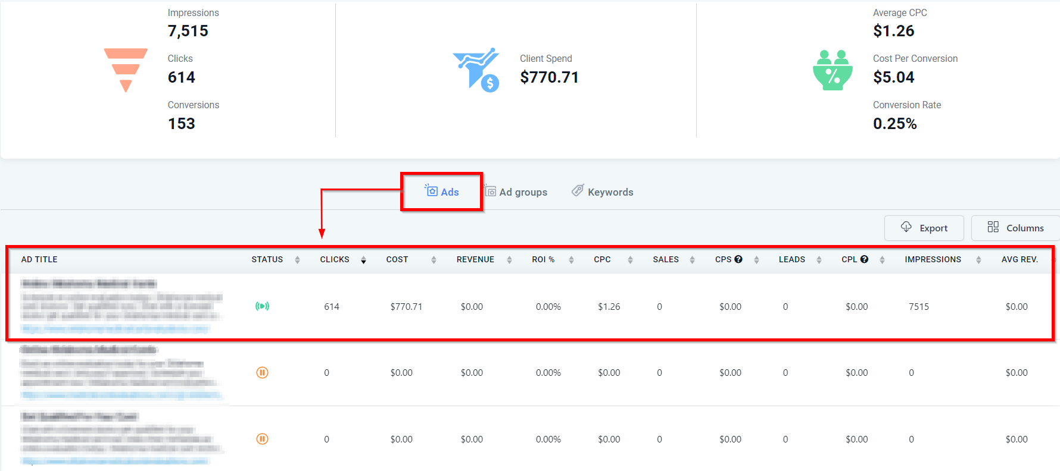Viewport: 1060px width, 471px height.
Task: Click the CPL help question-mark icon
Action: (864, 259)
